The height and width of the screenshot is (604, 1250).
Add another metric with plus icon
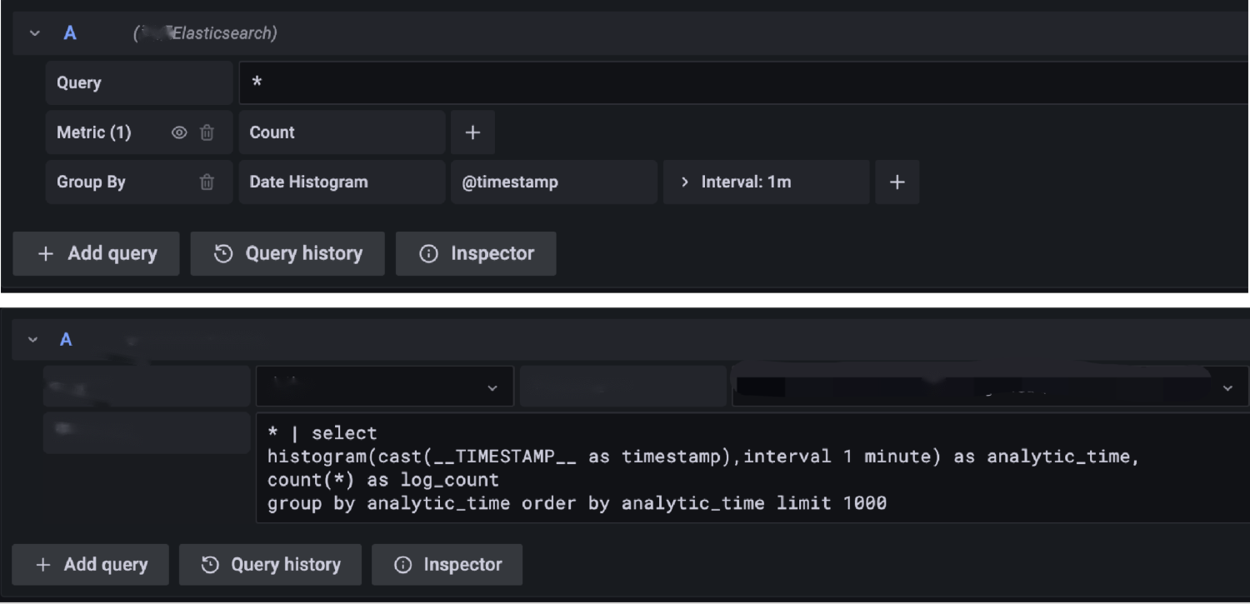[x=472, y=132]
